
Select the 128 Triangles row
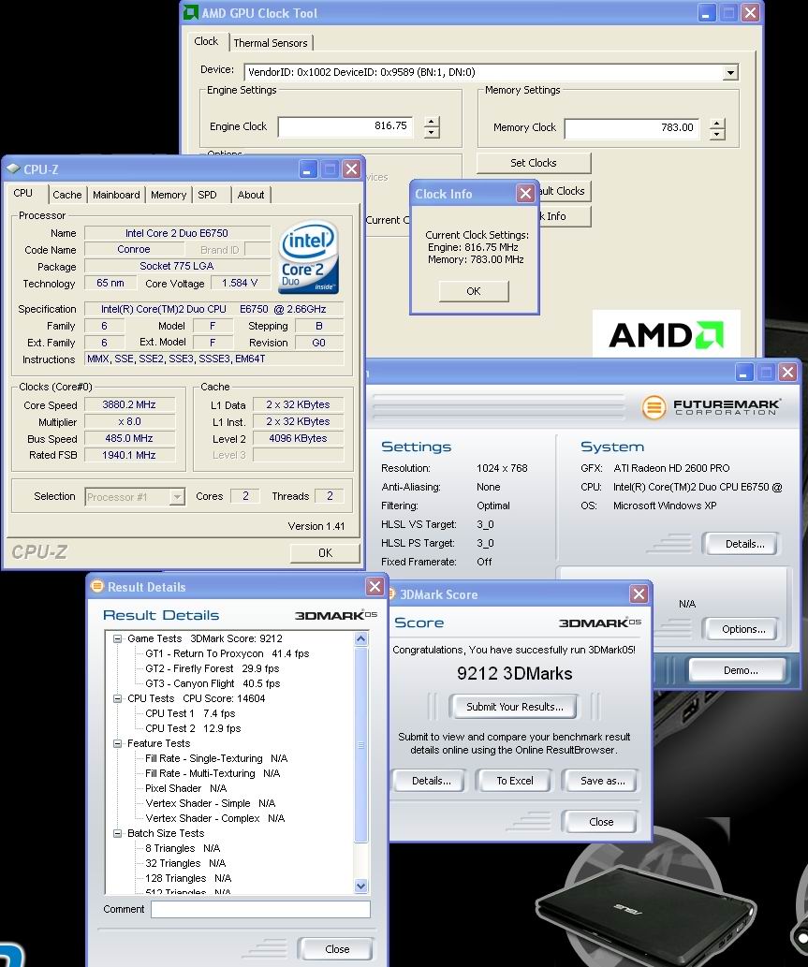[188, 878]
